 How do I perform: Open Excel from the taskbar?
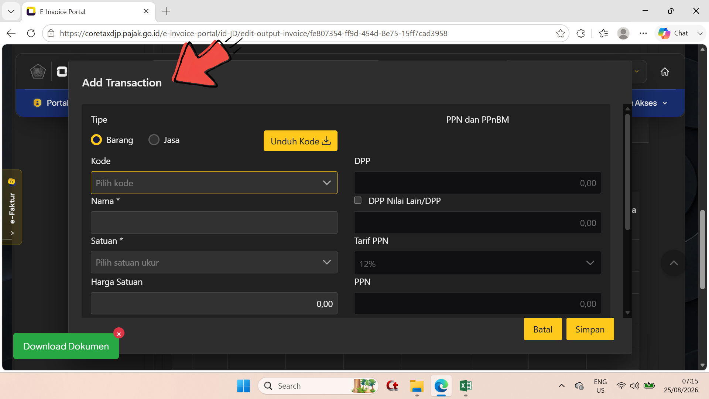465,386
